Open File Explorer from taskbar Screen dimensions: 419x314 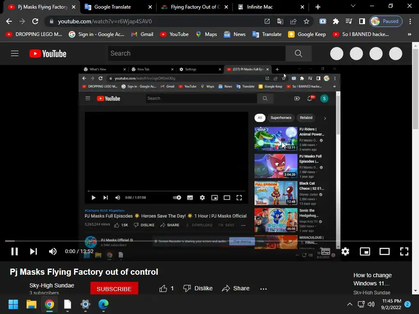click(x=31, y=304)
